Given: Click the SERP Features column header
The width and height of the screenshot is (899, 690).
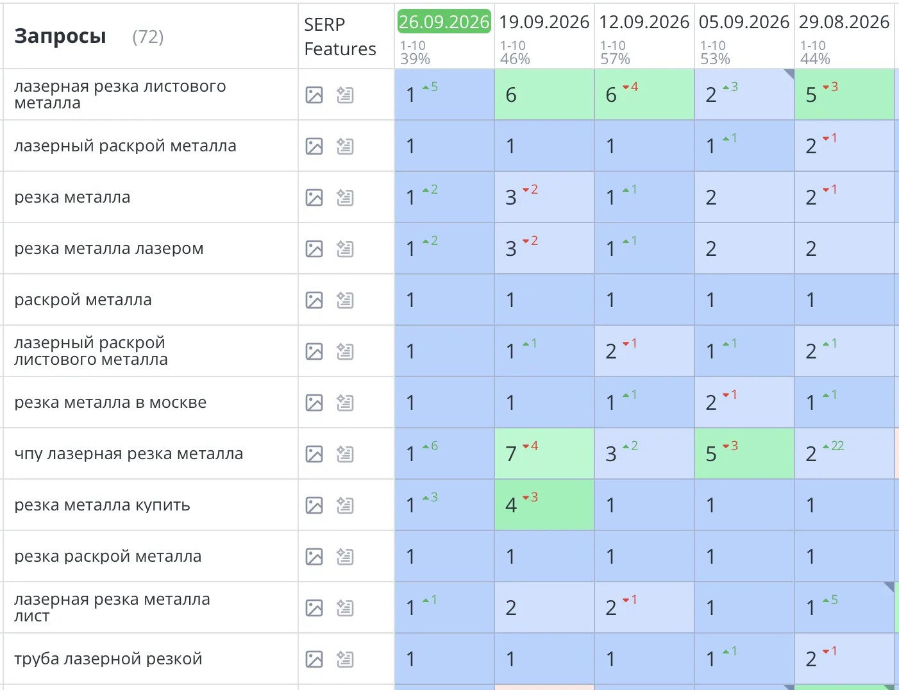Looking at the screenshot, I should pyautogui.click(x=340, y=37).
